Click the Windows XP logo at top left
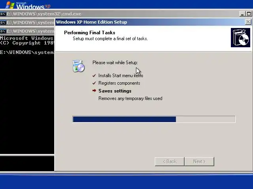This screenshot has height=189, width=253. pyautogui.click(x=28, y=5)
